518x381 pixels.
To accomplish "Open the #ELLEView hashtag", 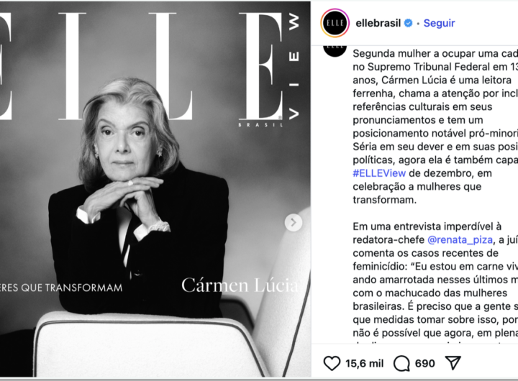I will click(x=379, y=173).
